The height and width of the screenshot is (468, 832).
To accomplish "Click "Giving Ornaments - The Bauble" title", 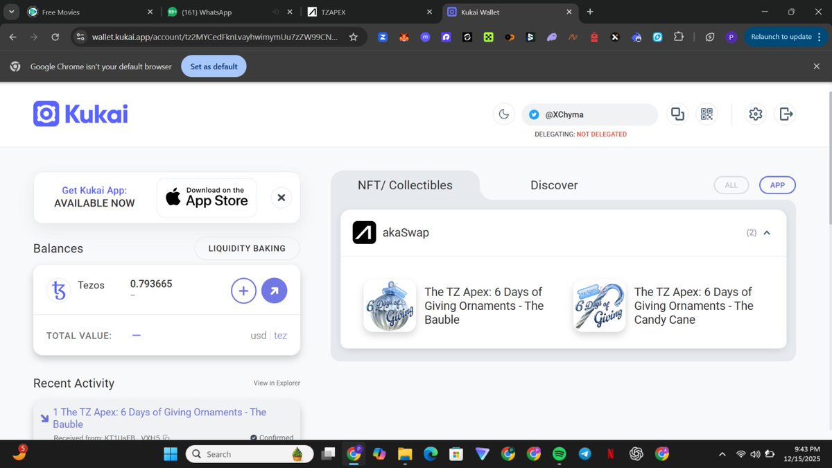I will pos(484,306).
